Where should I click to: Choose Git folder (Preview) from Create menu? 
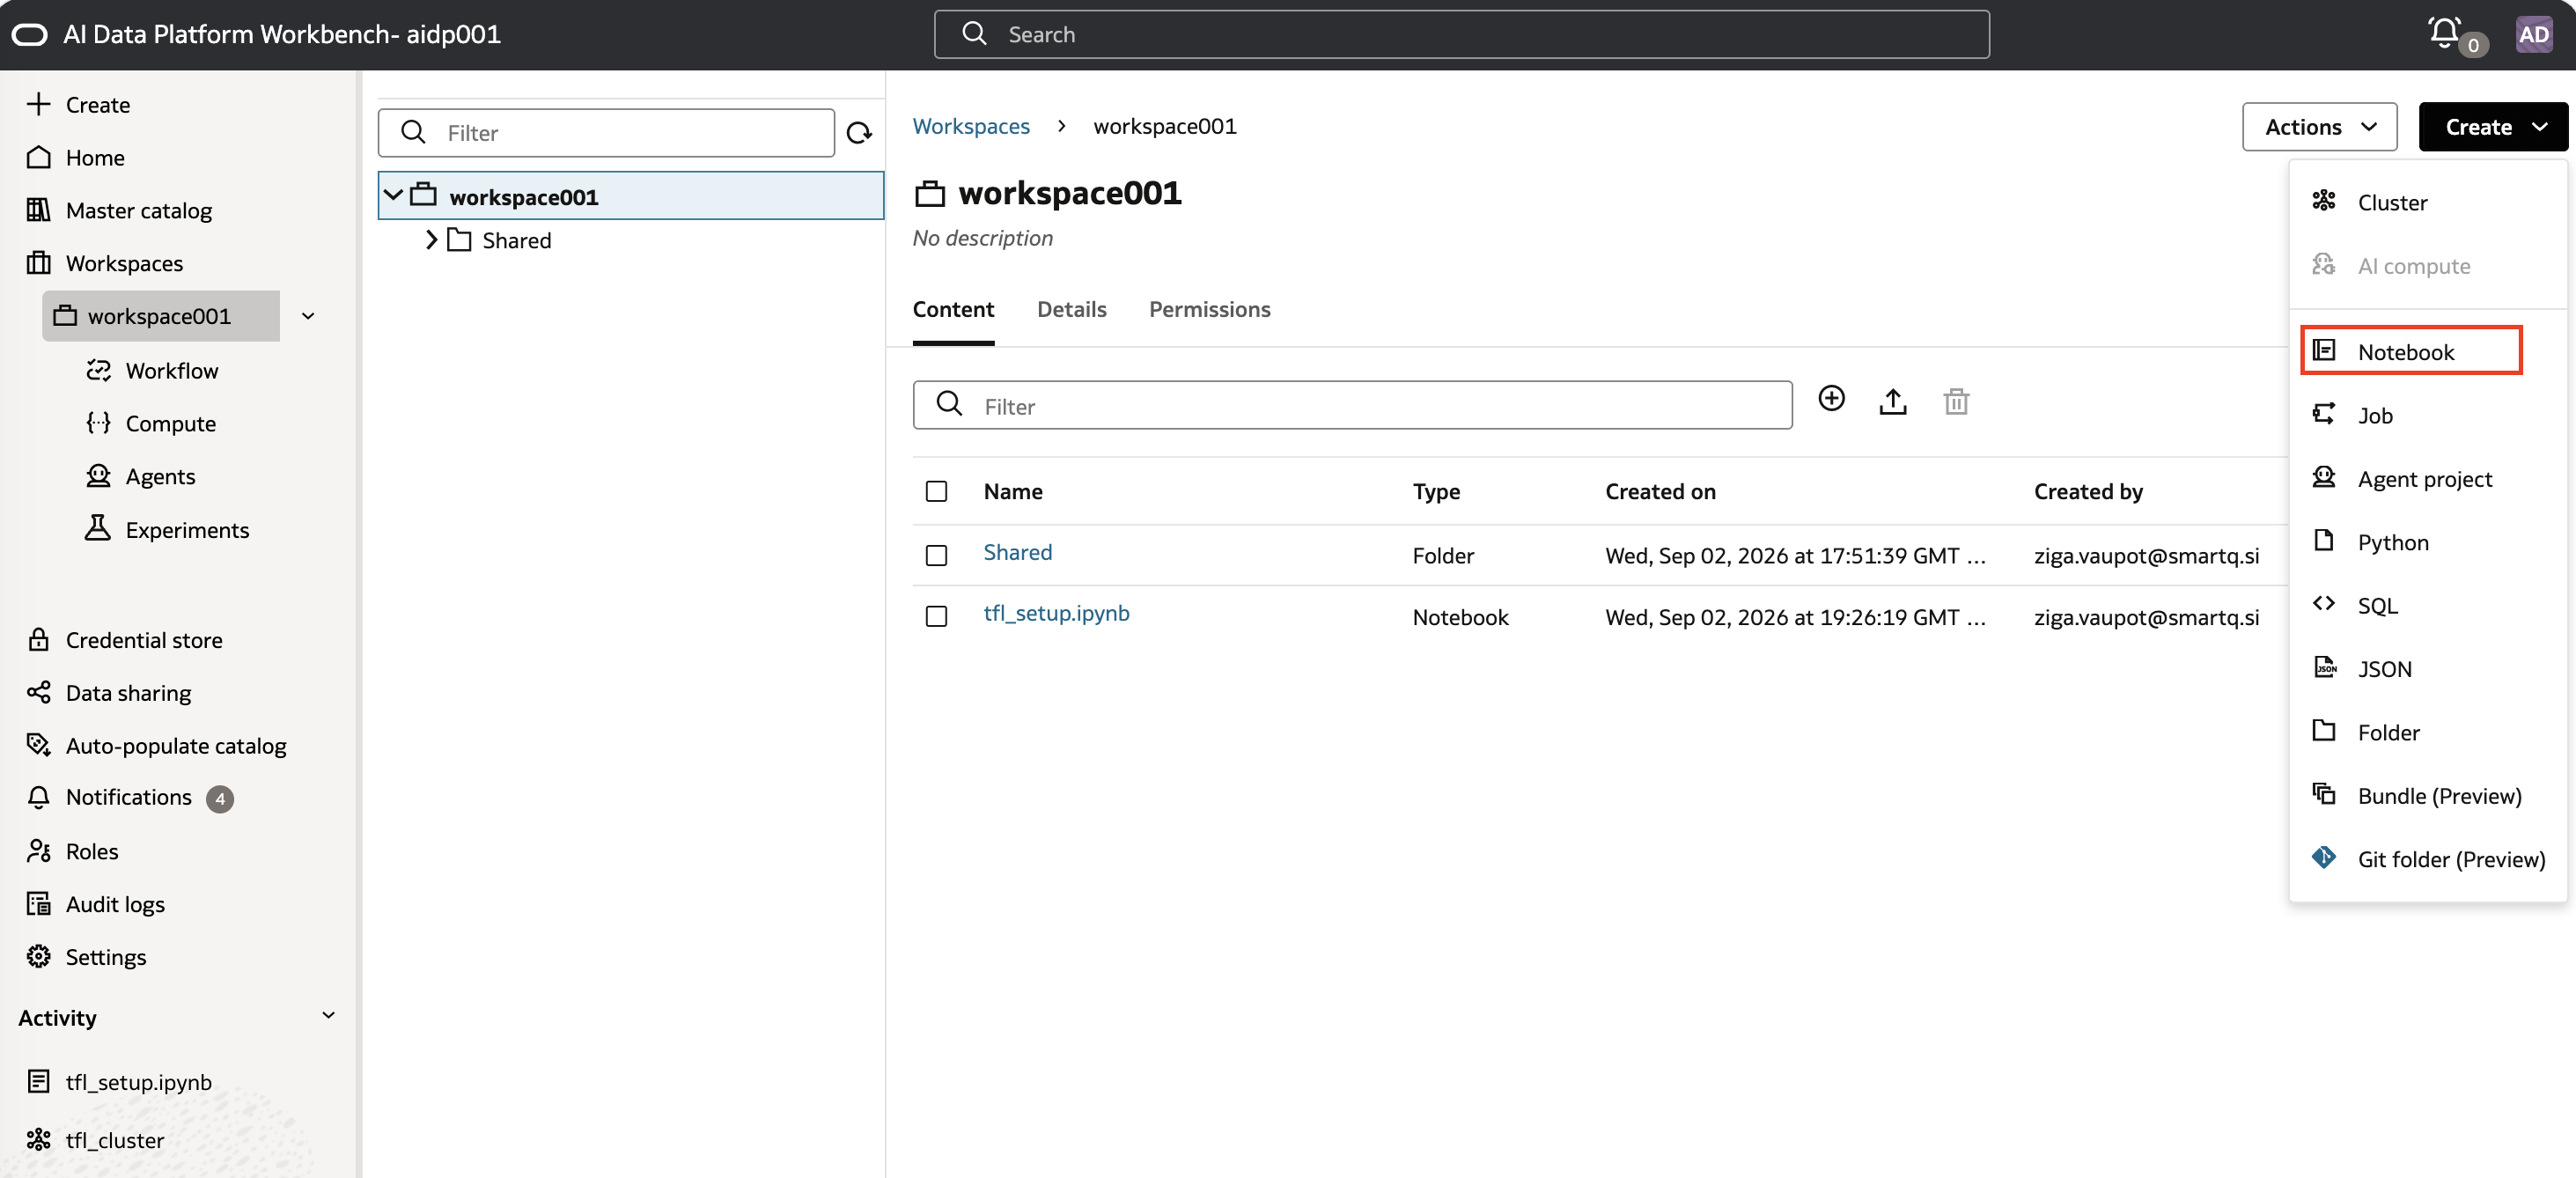coord(2427,859)
